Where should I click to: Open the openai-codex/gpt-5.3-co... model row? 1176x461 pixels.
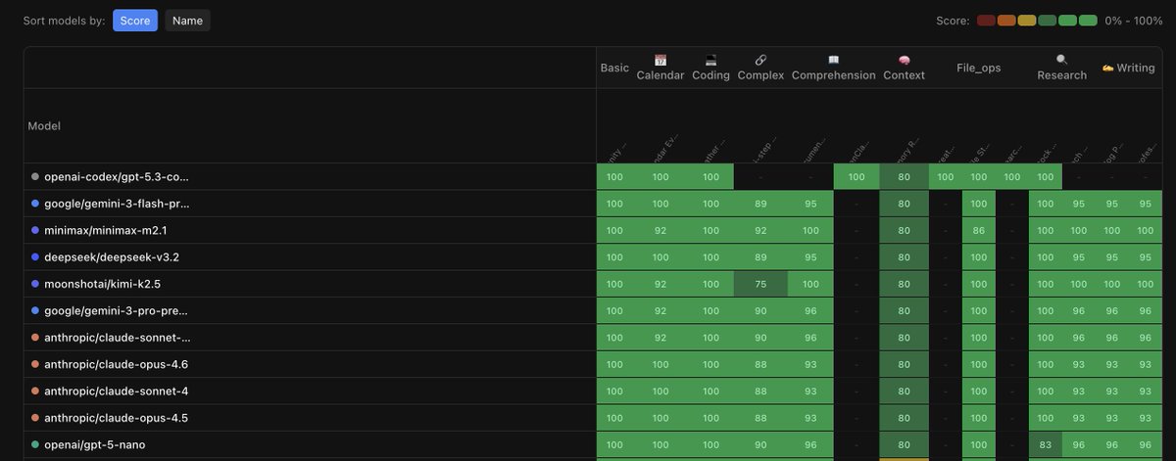click(310, 177)
